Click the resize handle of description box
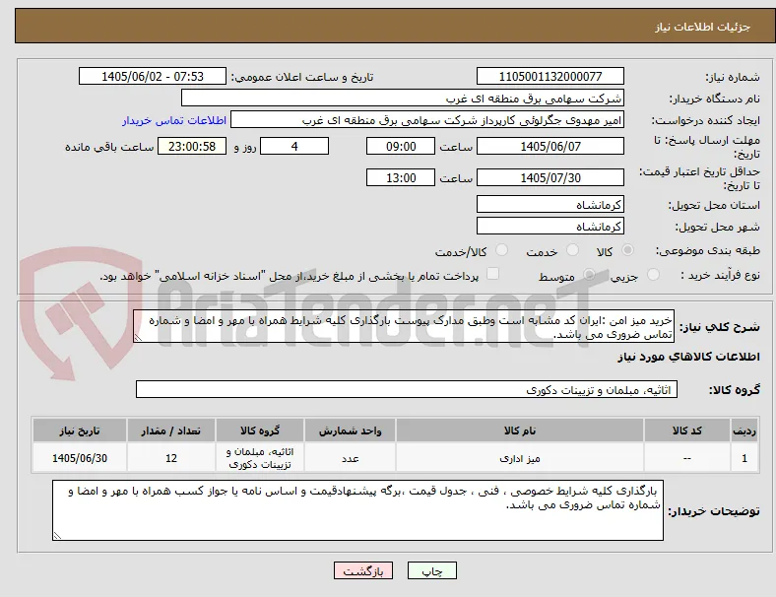776x597 pixels. (138, 338)
